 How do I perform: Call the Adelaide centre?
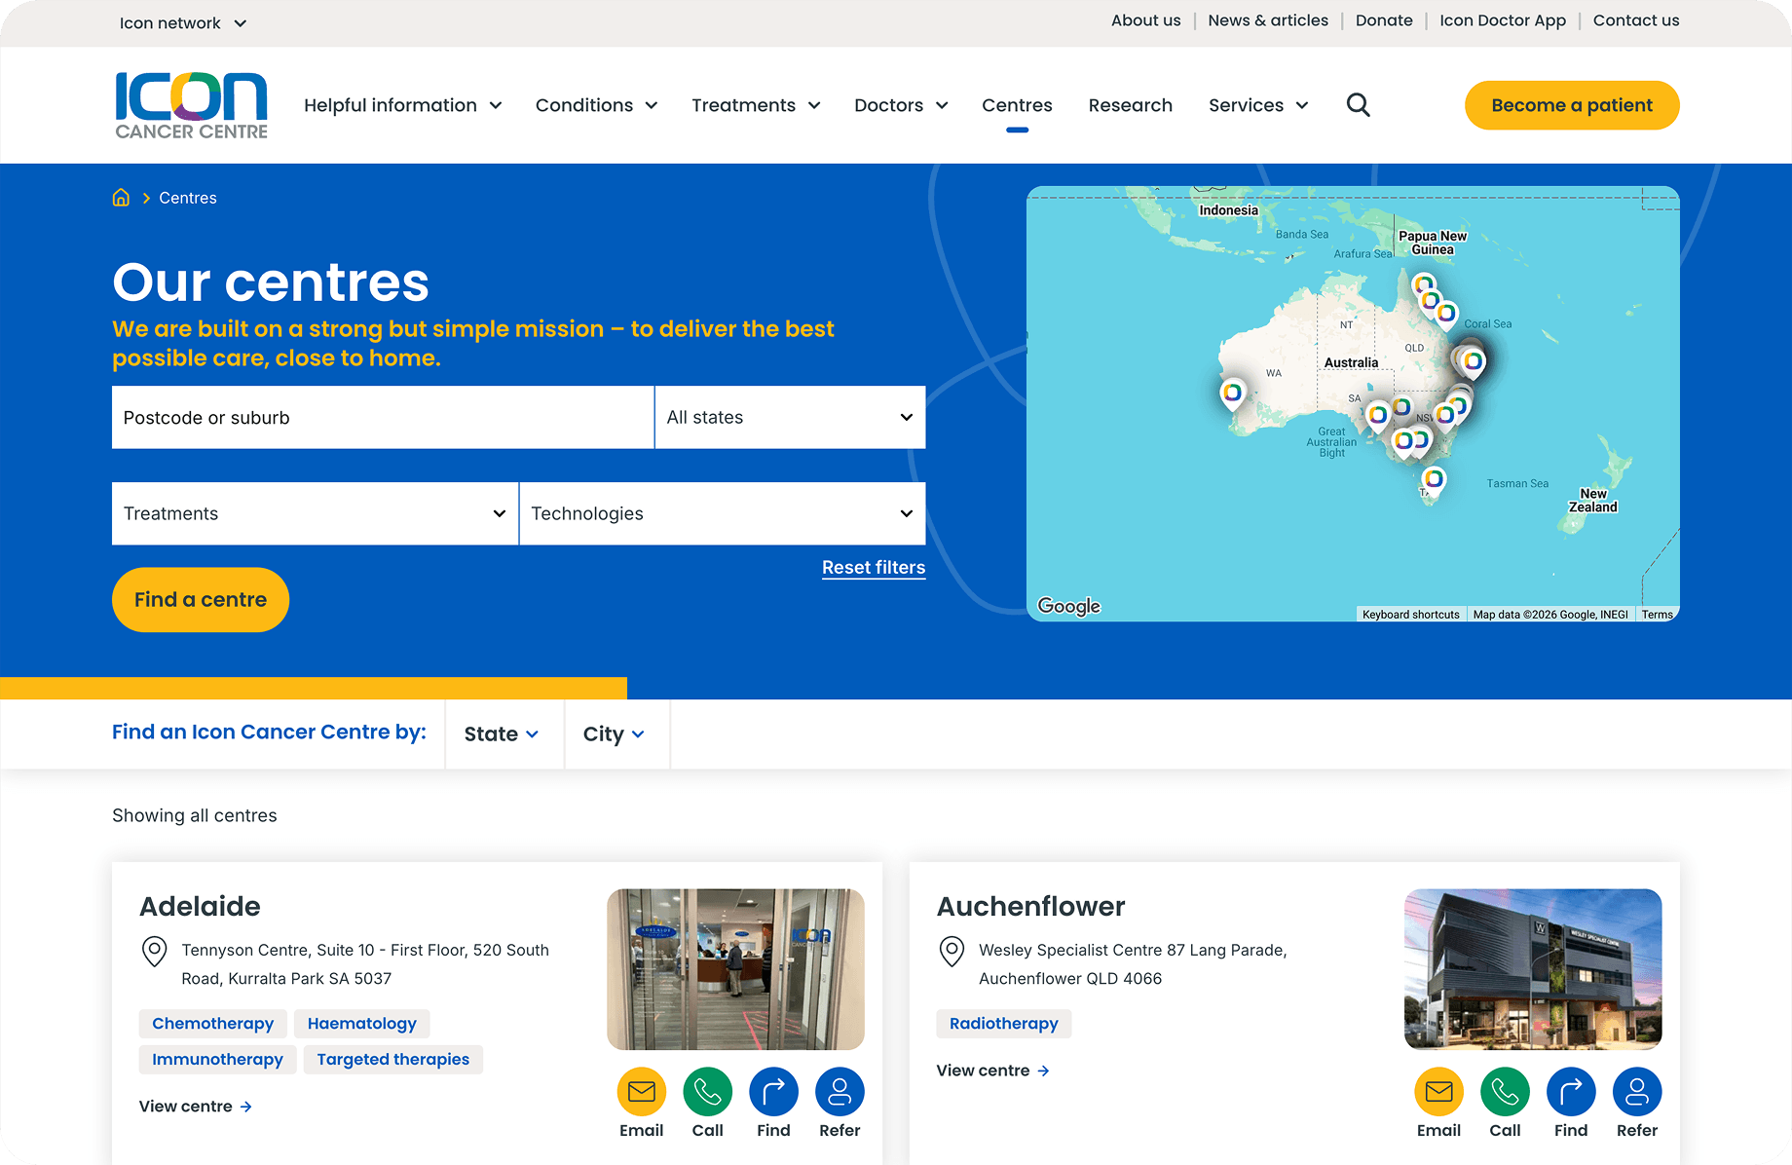(708, 1092)
